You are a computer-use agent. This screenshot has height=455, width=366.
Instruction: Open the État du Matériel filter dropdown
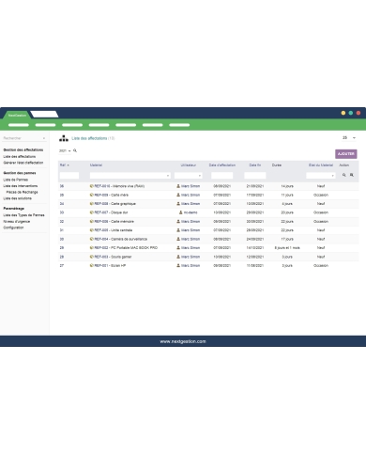[321, 176]
